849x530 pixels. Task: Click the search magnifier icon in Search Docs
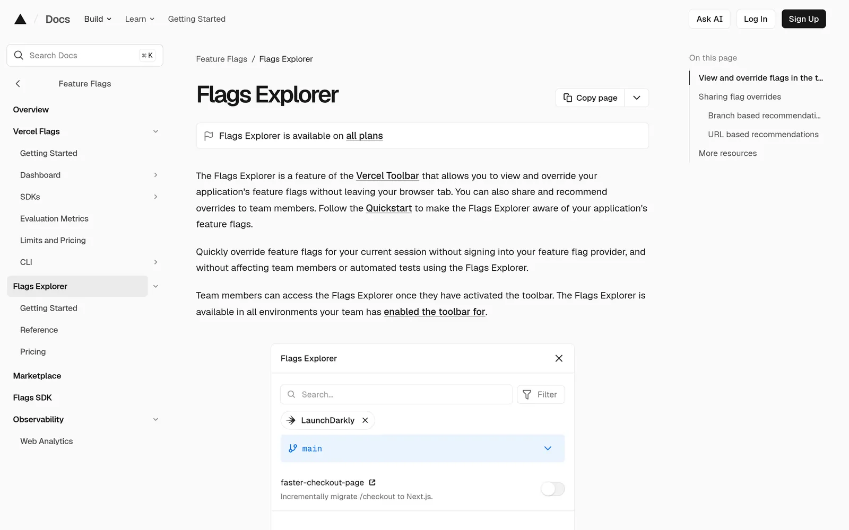tap(19, 55)
